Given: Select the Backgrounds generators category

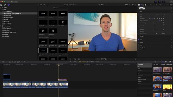Looking at the screenshot, I should tap(8, 28).
